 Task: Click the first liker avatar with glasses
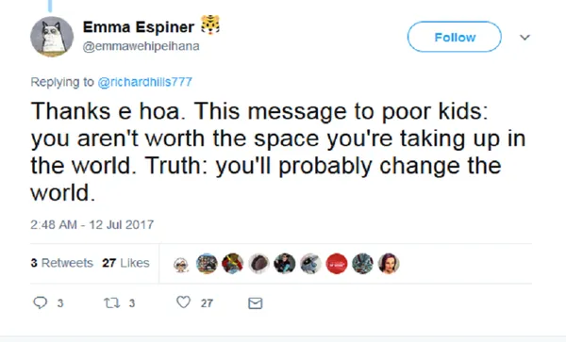(x=181, y=264)
